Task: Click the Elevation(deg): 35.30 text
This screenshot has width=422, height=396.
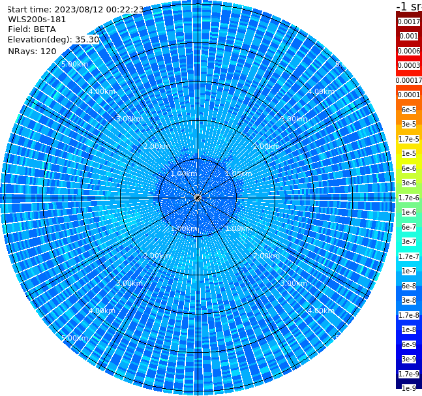Action: 53,40
